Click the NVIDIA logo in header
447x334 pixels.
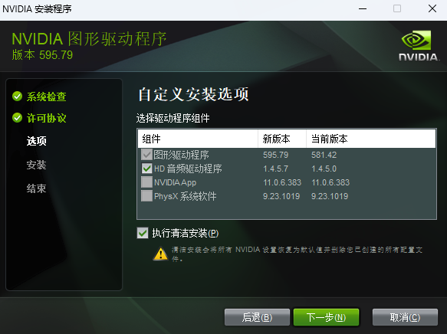coord(419,45)
